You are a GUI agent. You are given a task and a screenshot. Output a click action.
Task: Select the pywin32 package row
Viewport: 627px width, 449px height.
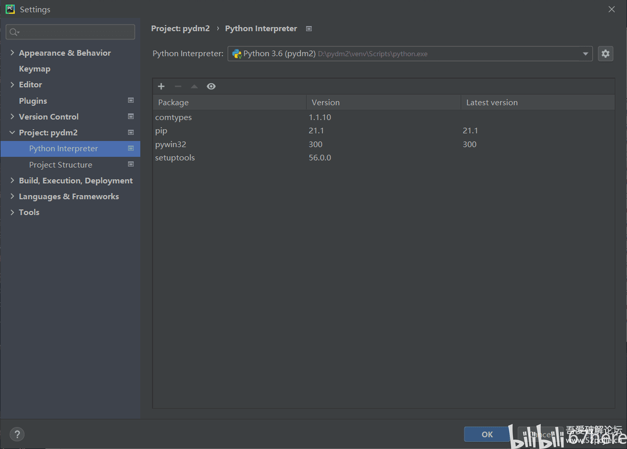pyautogui.click(x=383, y=144)
